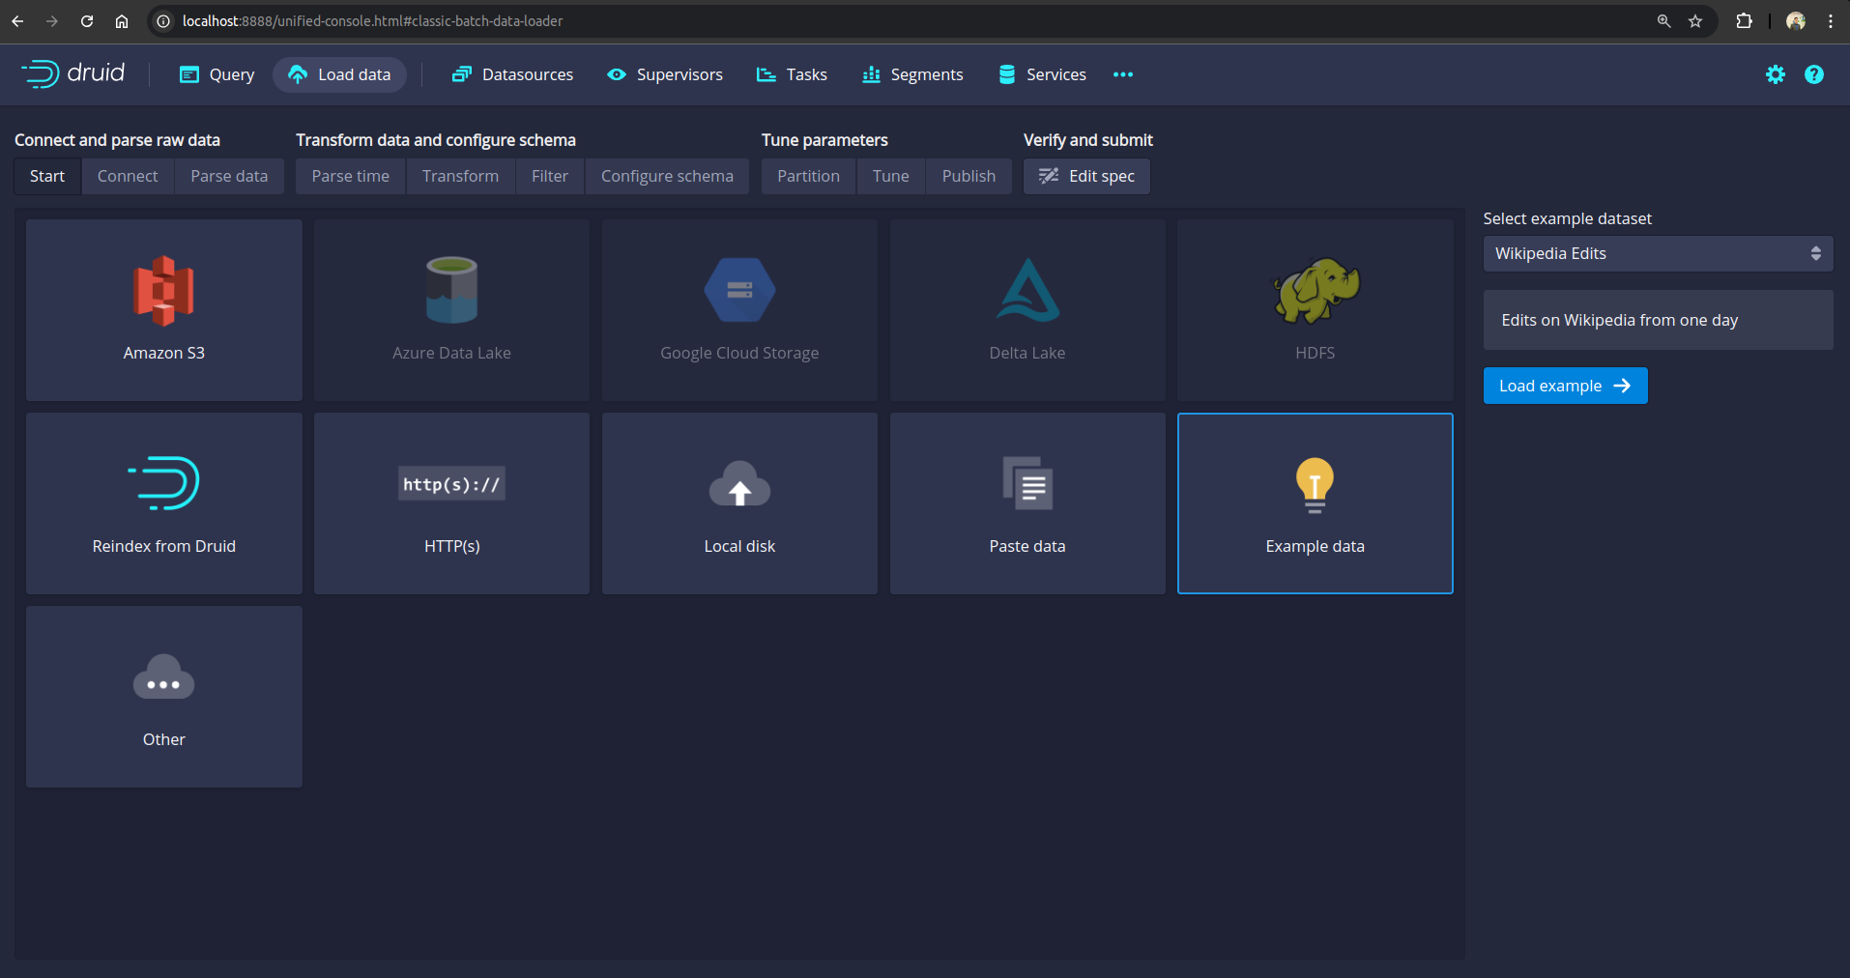
Task: Open the Edit spec step
Action: (x=1086, y=176)
